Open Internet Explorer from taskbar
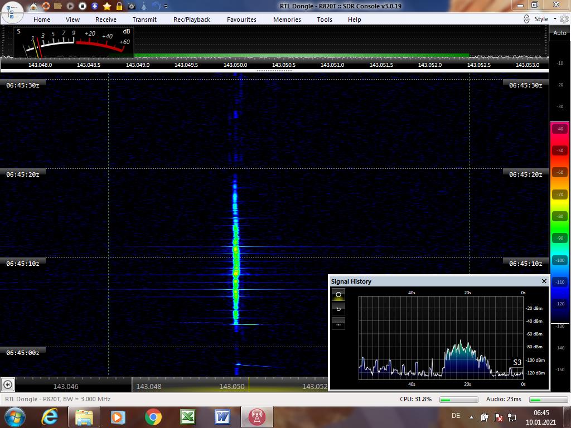Image resolution: width=571 pixels, height=428 pixels. click(50, 417)
